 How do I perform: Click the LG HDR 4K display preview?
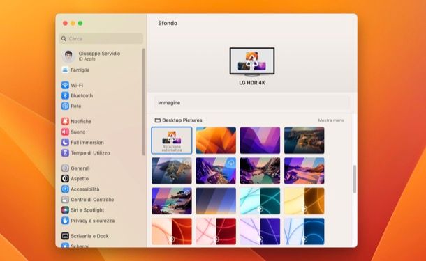pos(252,61)
